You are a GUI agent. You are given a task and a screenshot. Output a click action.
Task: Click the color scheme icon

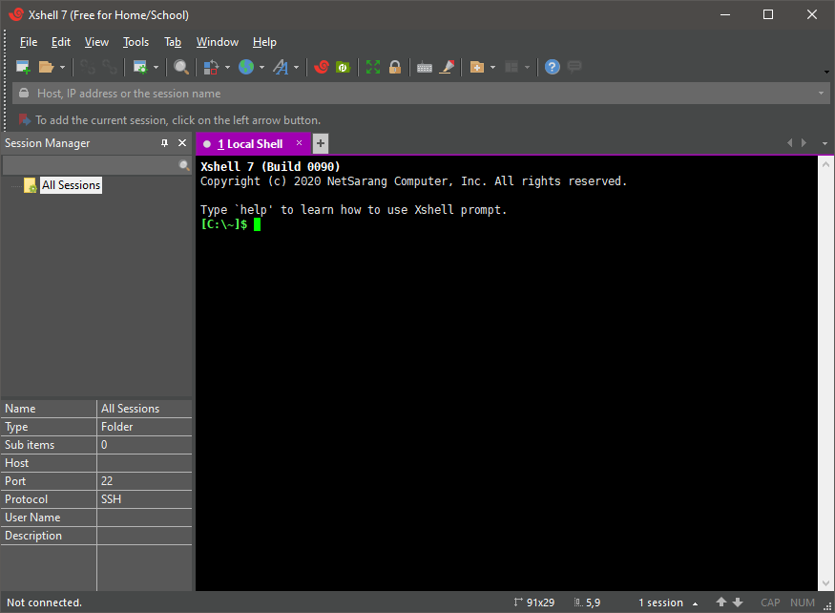click(x=211, y=67)
